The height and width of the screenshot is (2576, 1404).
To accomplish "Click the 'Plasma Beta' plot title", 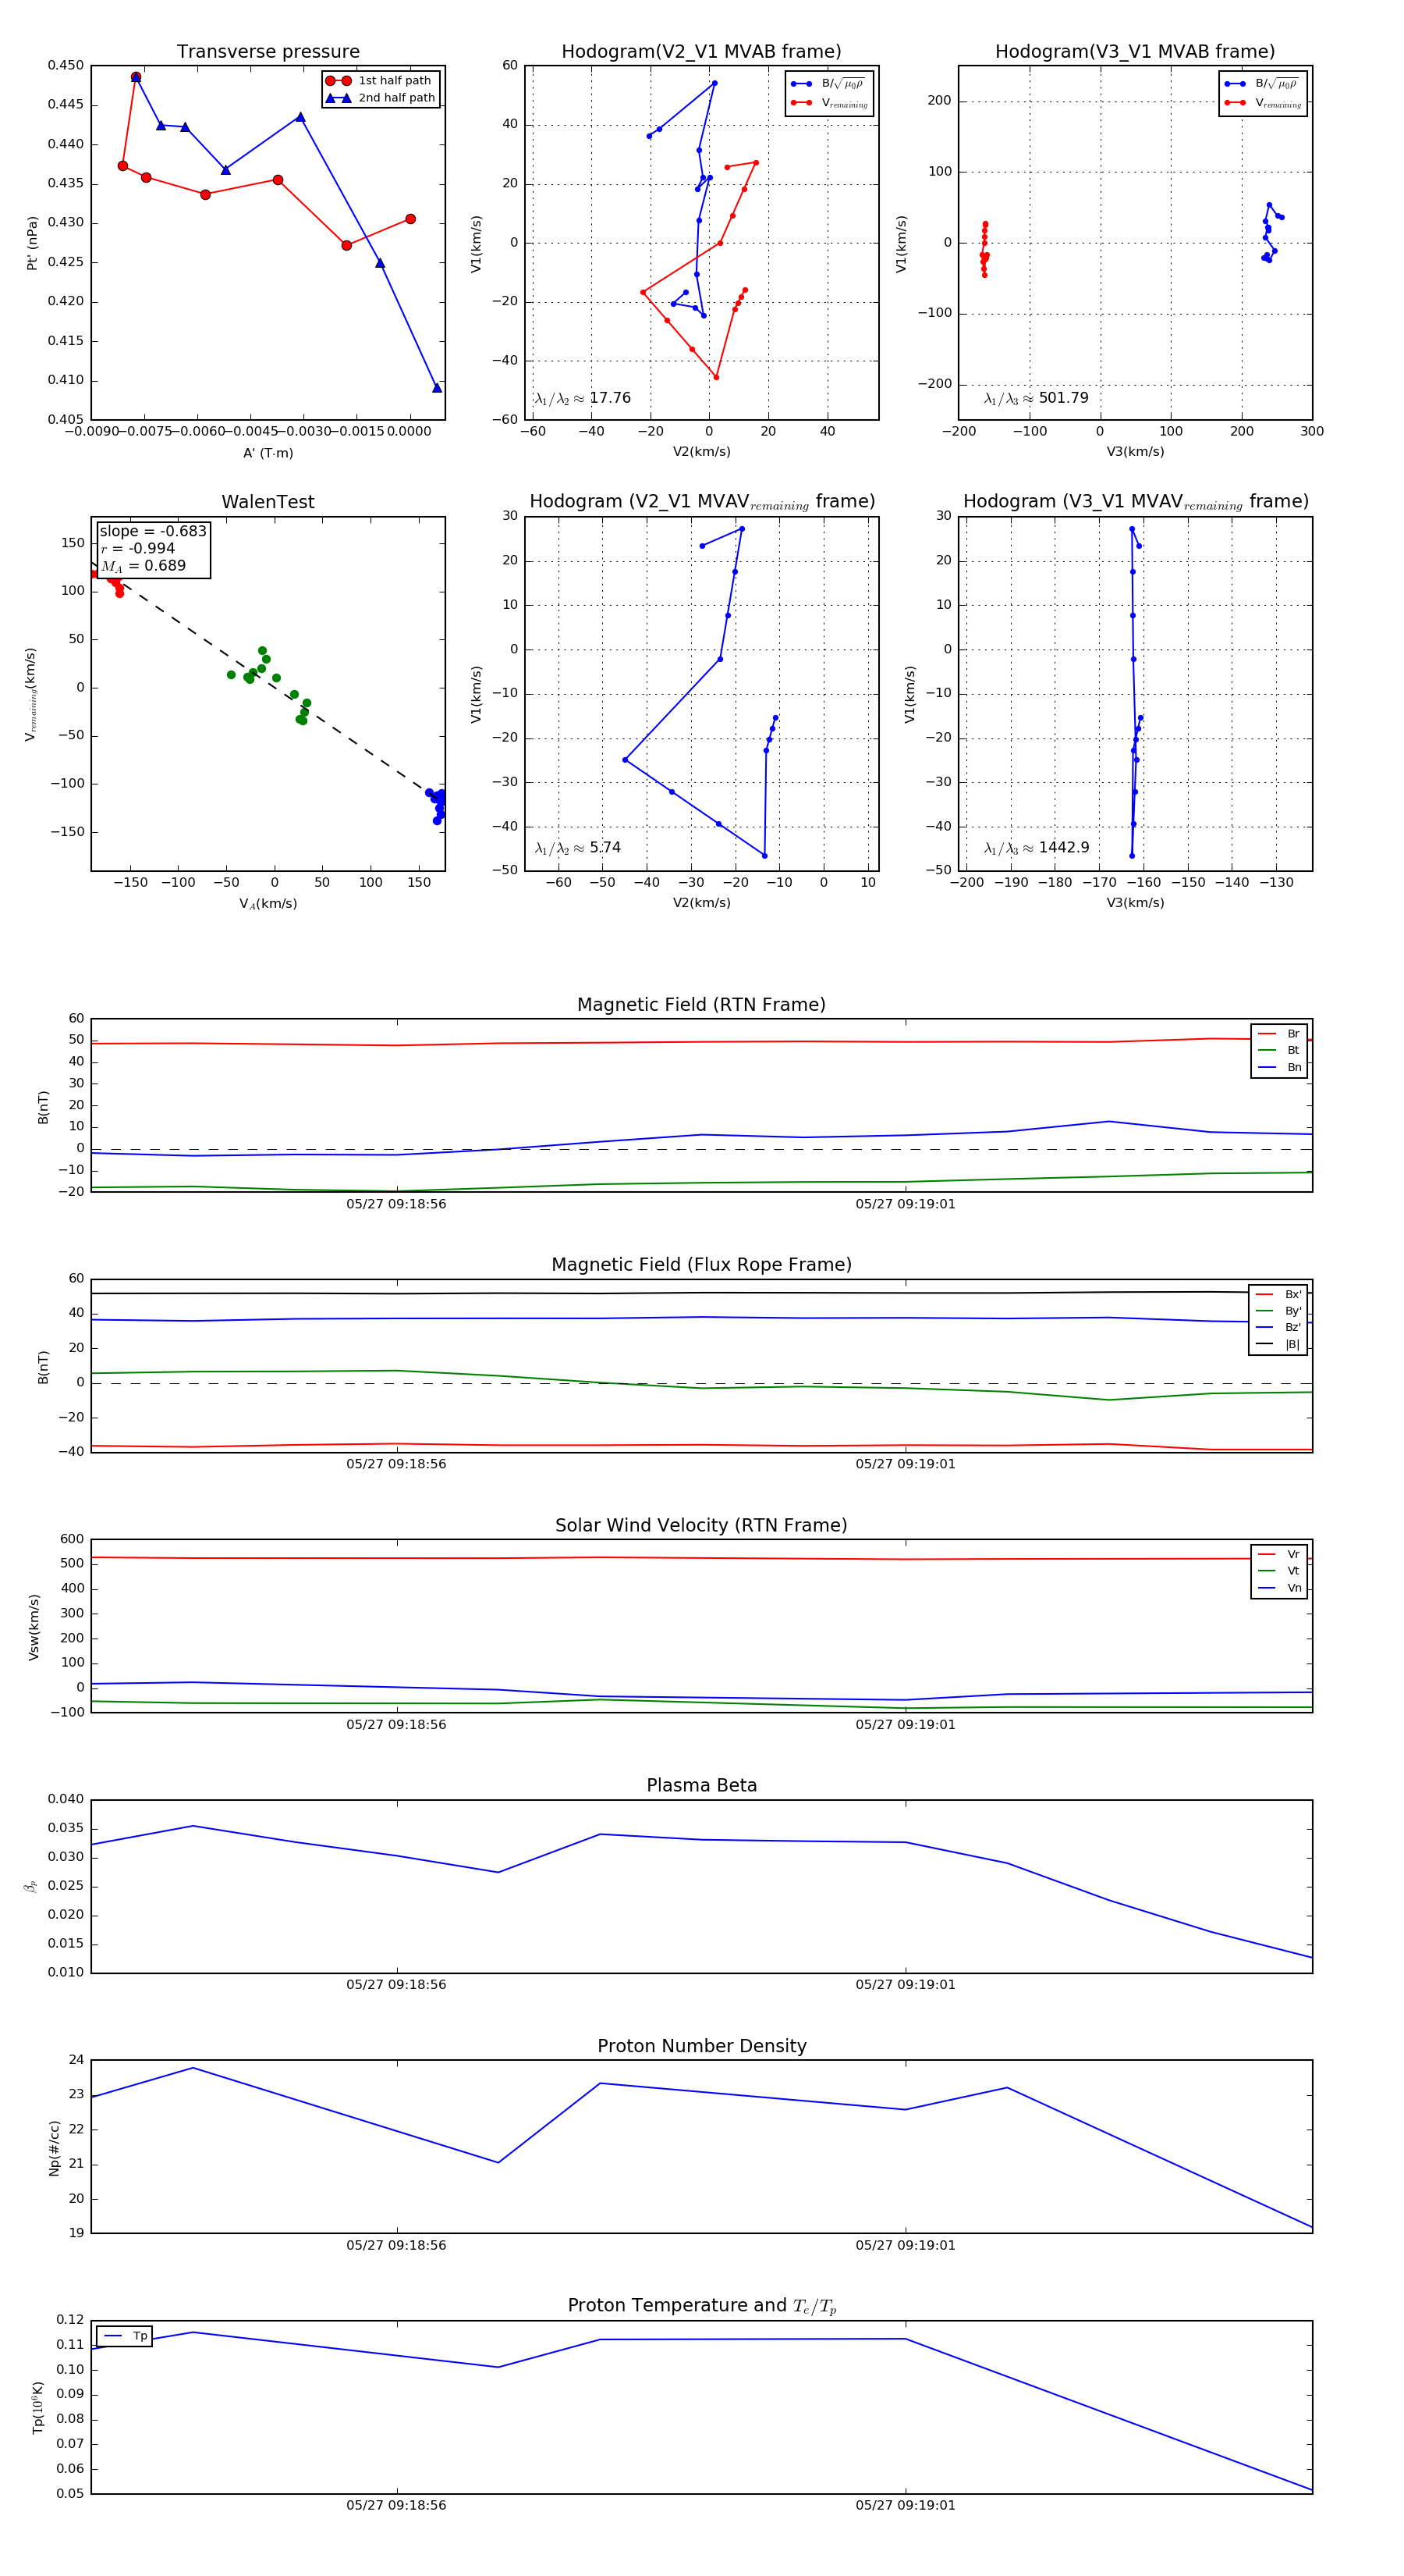I will pyautogui.click(x=701, y=1786).
